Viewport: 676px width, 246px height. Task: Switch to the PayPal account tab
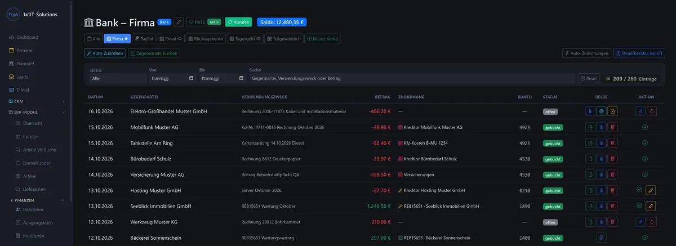(x=144, y=38)
